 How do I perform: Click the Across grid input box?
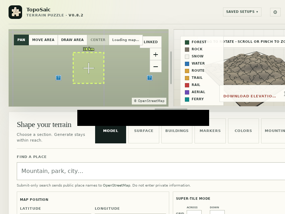click(194, 212)
